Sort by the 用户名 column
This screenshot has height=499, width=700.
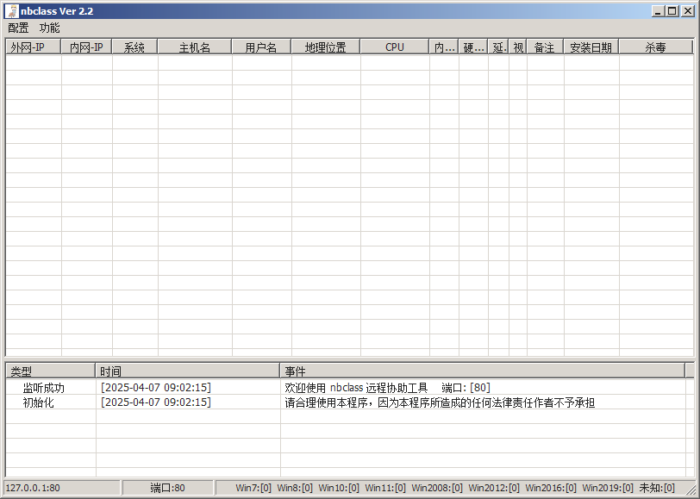(261, 47)
